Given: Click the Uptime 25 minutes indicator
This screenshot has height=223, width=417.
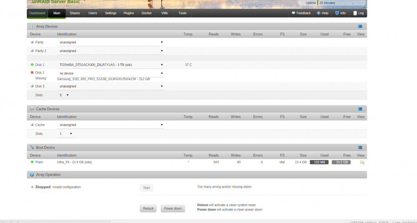Looking at the screenshot, I should coord(320,3).
